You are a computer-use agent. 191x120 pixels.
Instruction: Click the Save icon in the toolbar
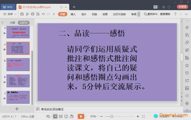(22, 14)
